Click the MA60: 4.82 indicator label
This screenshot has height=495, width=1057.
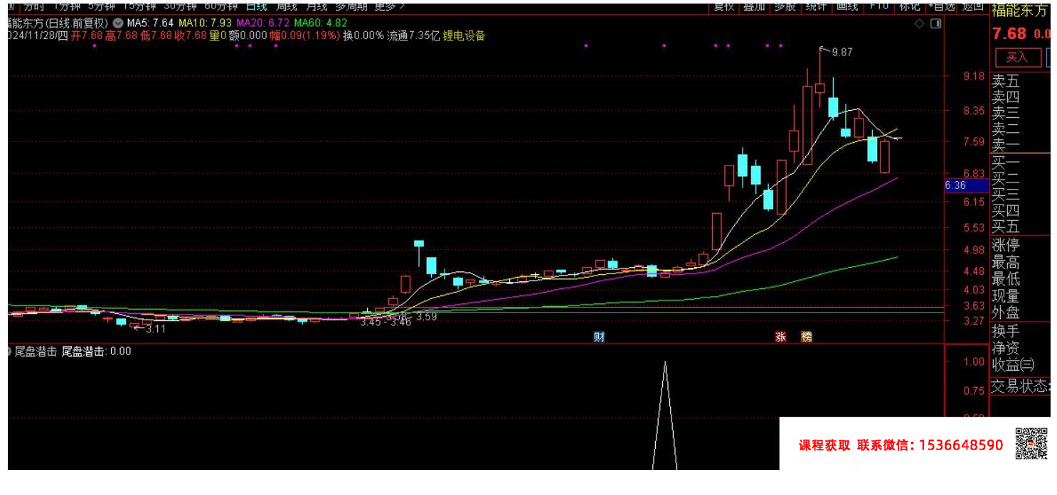[x=321, y=23]
